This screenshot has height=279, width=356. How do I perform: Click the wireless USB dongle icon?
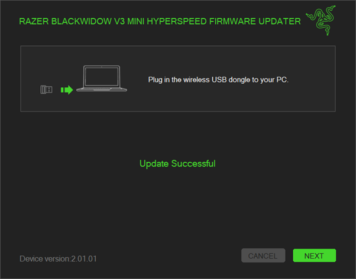[46, 90]
